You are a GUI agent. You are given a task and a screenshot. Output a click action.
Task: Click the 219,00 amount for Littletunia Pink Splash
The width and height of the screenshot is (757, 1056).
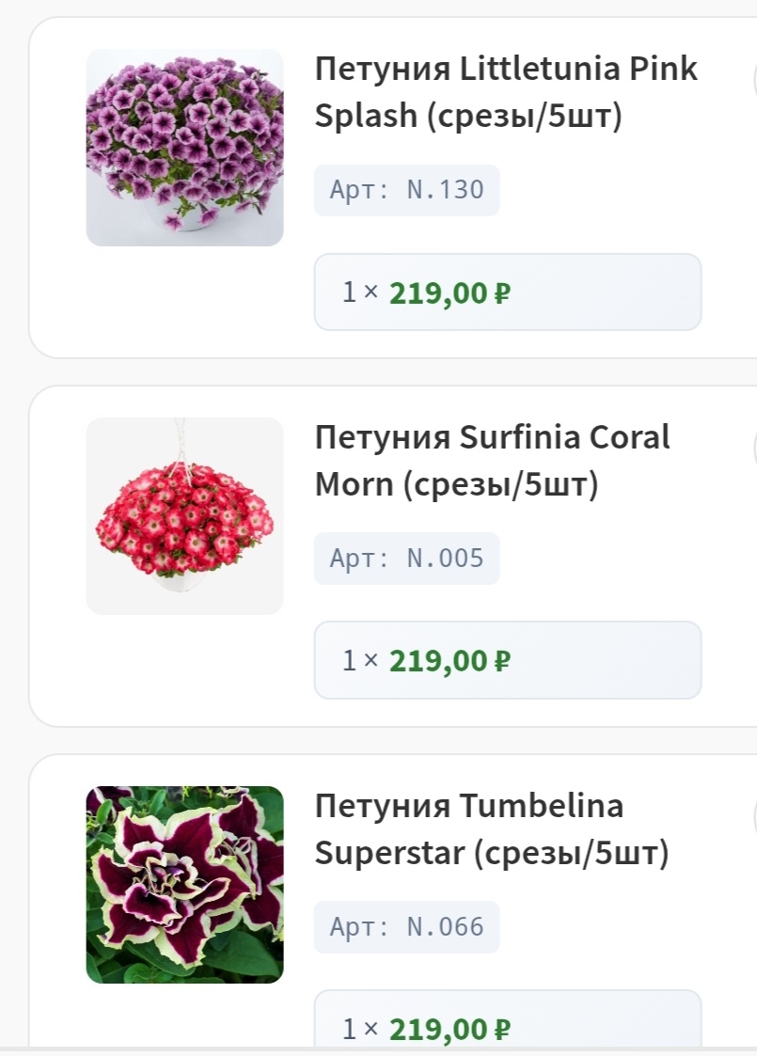pos(439,293)
